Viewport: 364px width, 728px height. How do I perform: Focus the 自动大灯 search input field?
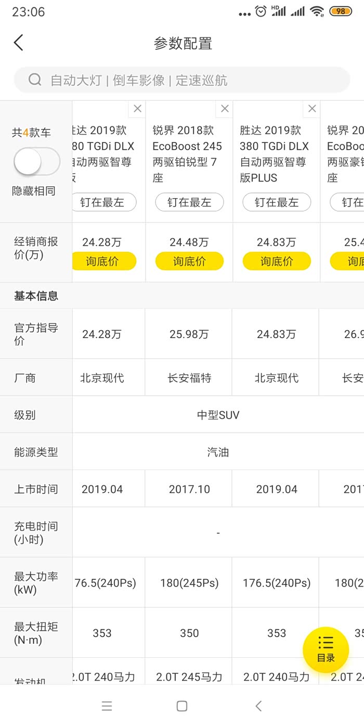[182, 80]
